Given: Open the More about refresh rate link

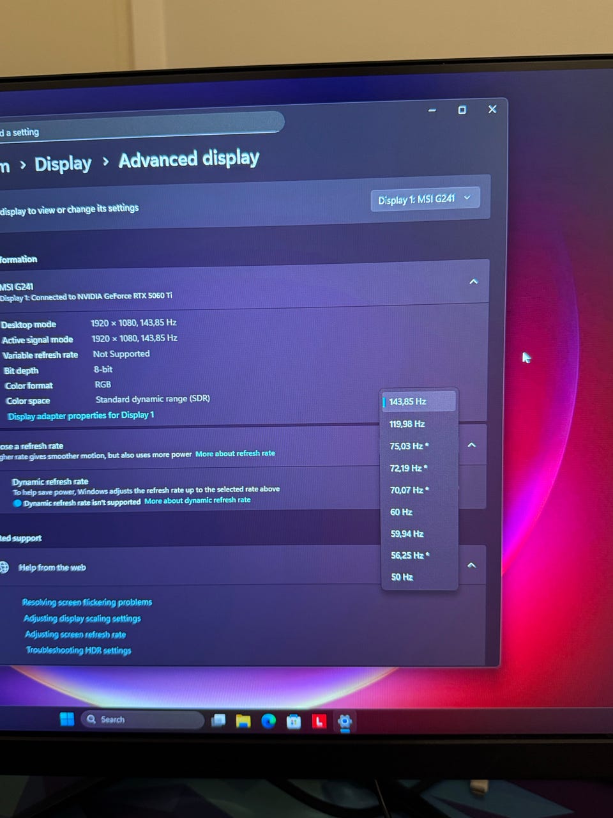Looking at the screenshot, I should [x=235, y=453].
